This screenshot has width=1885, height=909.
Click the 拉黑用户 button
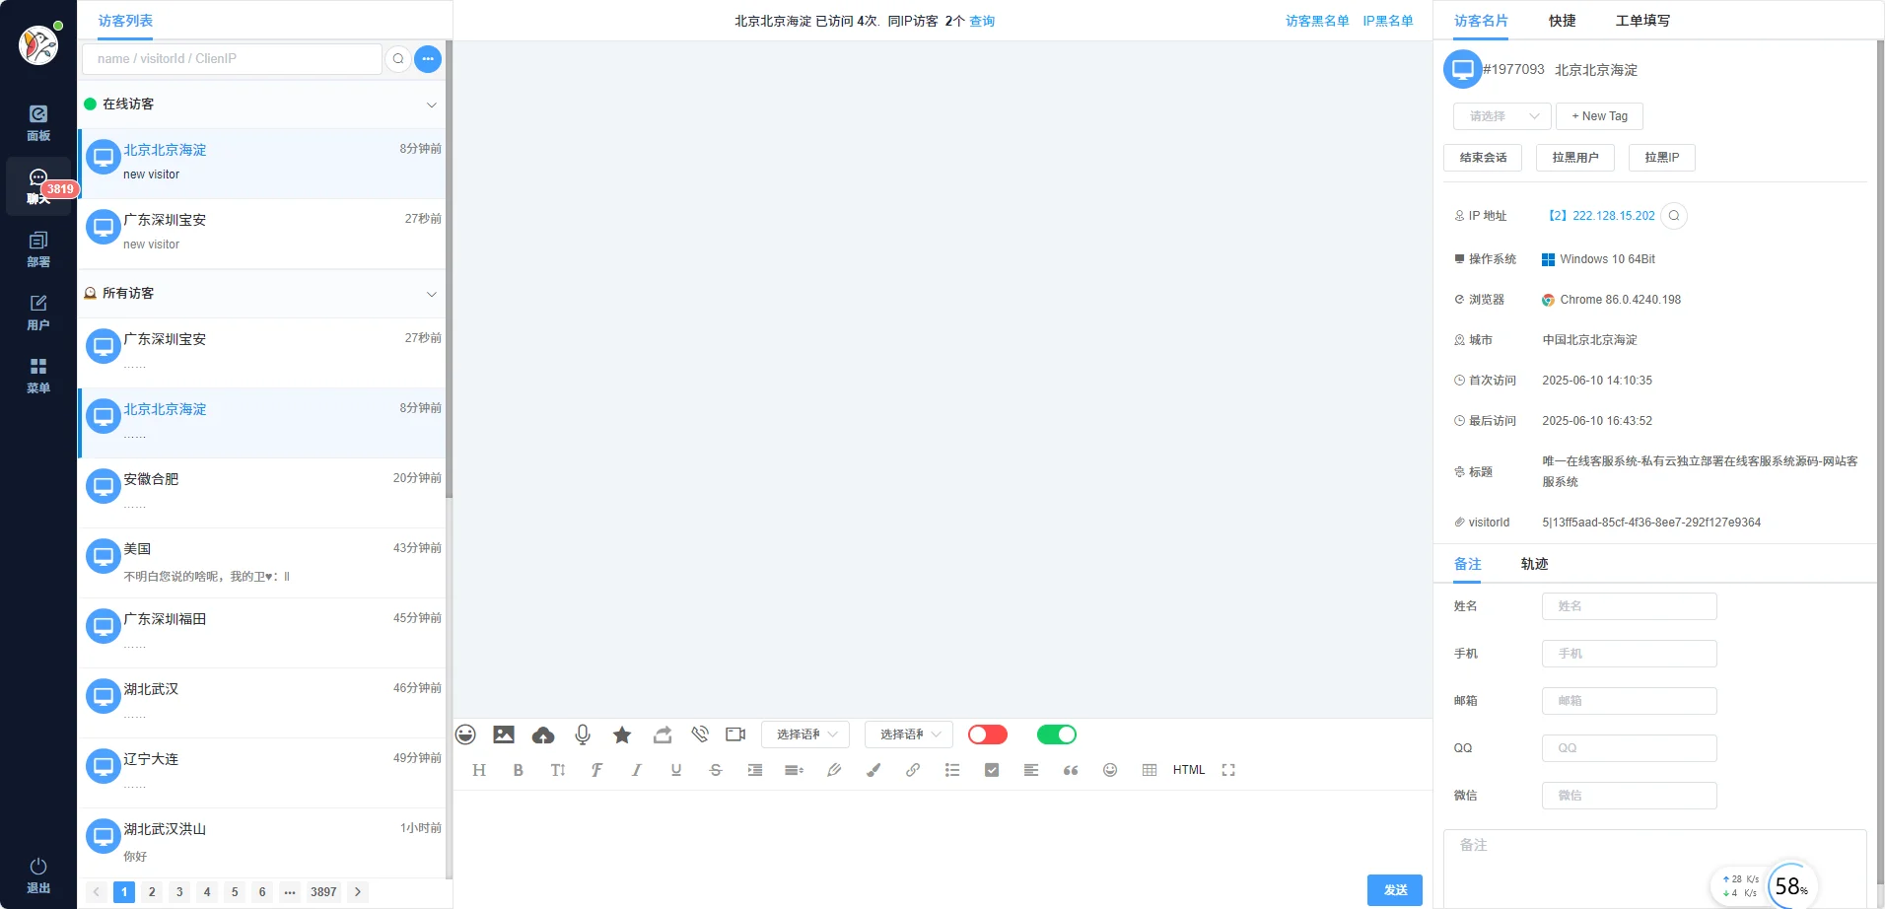pos(1575,158)
